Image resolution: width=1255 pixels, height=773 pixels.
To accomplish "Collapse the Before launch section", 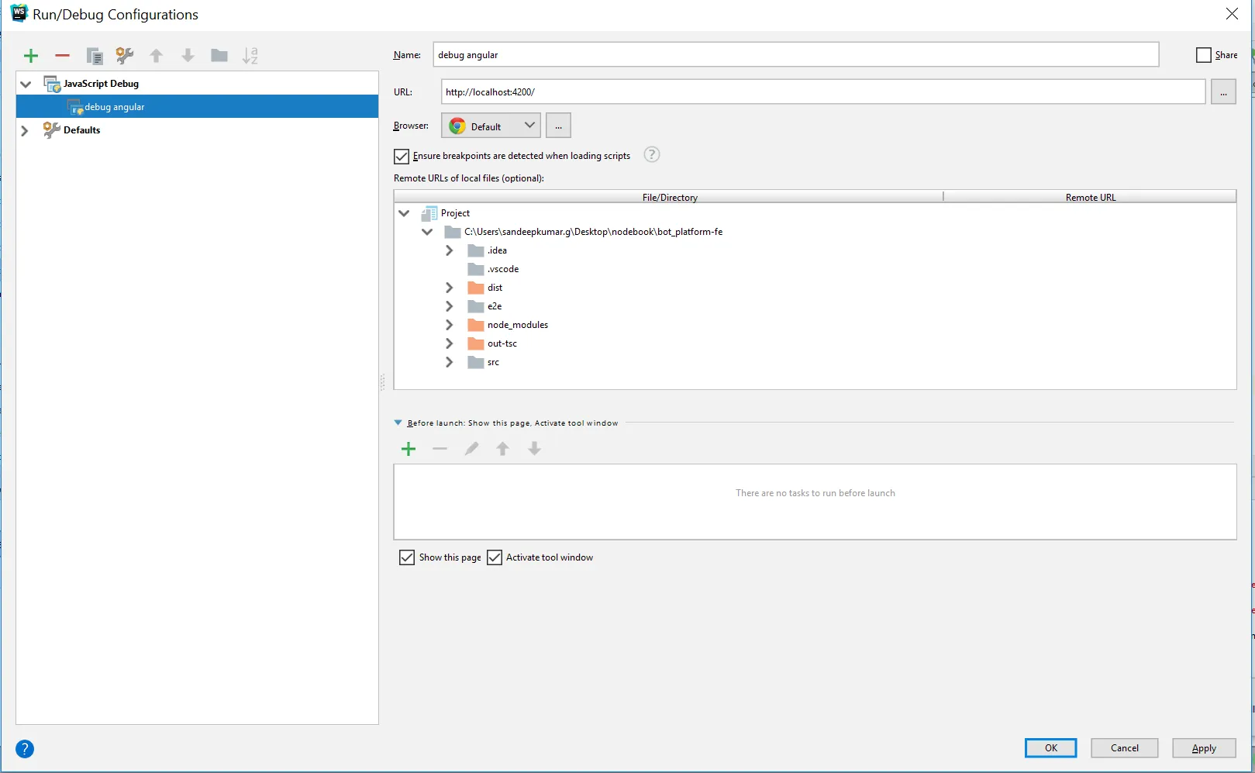I will pos(398,423).
